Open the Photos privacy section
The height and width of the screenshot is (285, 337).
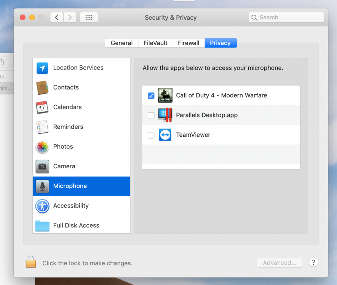(x=63, y=147)
